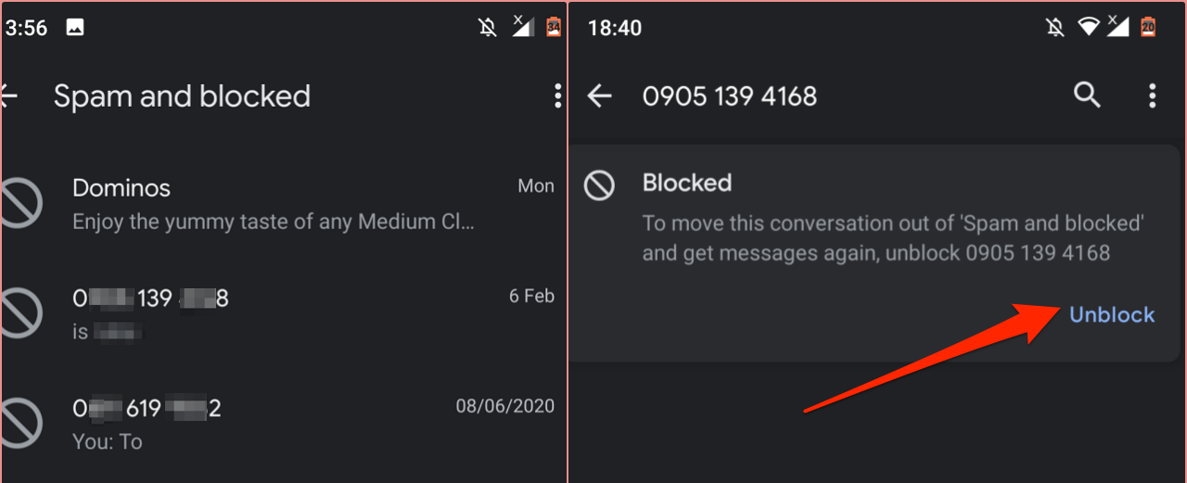Go back from Spam and blocked list
1187x483 pixels.
point(9,95)
